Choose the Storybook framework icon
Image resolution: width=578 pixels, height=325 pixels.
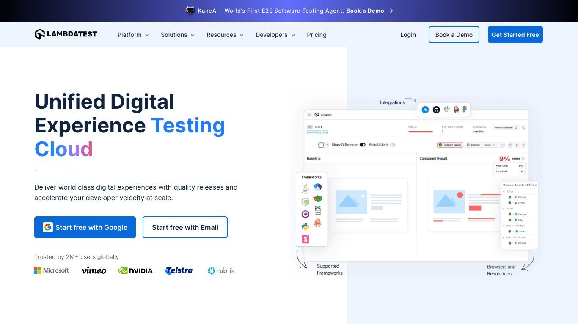point(305,239)
